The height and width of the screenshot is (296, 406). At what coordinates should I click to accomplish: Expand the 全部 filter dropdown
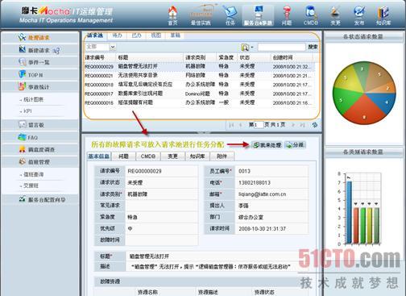tap(113, 47)
